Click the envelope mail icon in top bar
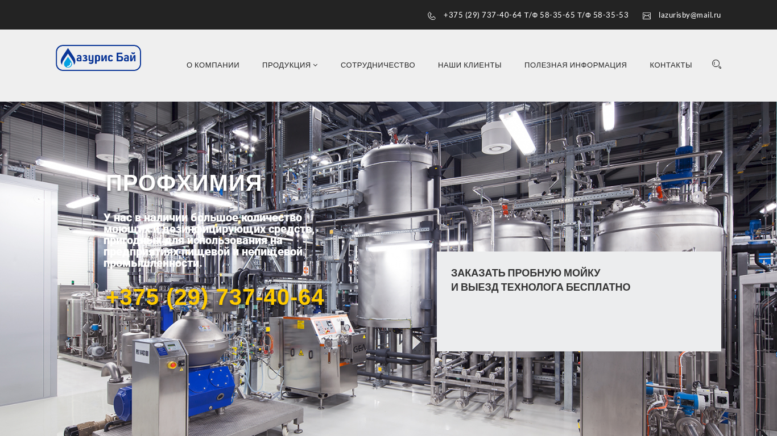777x436 pixels. click(647, 16)
